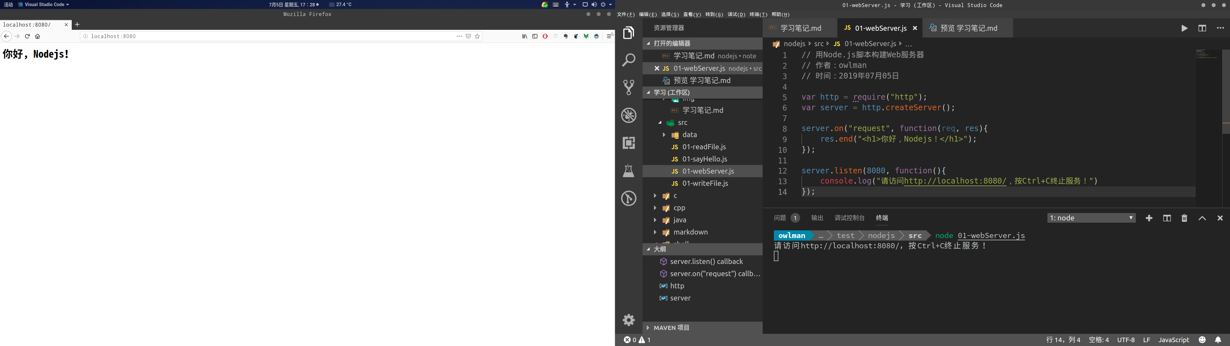This screenshot has width=1230, height=346.
Task: Open the Extensions view
Action: 629,143
